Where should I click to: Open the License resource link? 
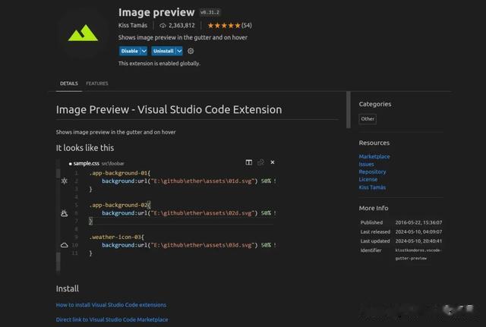point(368,179)
